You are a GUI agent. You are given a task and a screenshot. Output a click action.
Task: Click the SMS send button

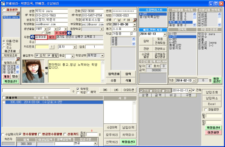click(105, 90)
